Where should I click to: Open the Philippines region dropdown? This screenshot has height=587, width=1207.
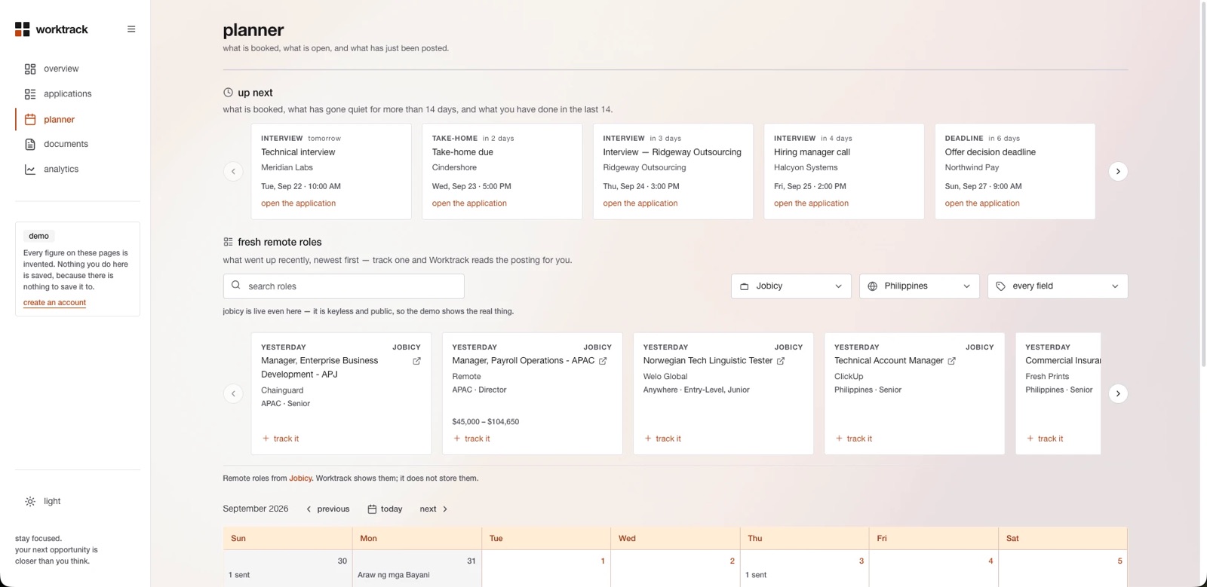click(x=920, y=286)
